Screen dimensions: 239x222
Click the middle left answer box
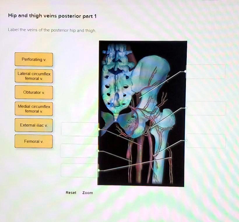click(78, 150)
